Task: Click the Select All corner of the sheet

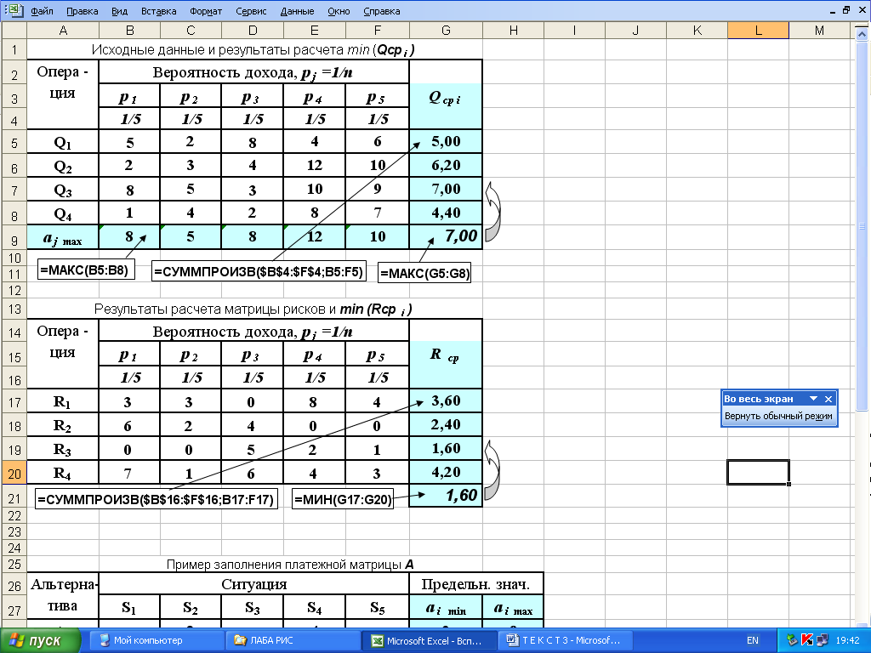Action: point(14,30)
